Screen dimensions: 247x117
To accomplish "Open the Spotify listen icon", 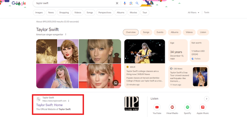I will tap(188, 107).
